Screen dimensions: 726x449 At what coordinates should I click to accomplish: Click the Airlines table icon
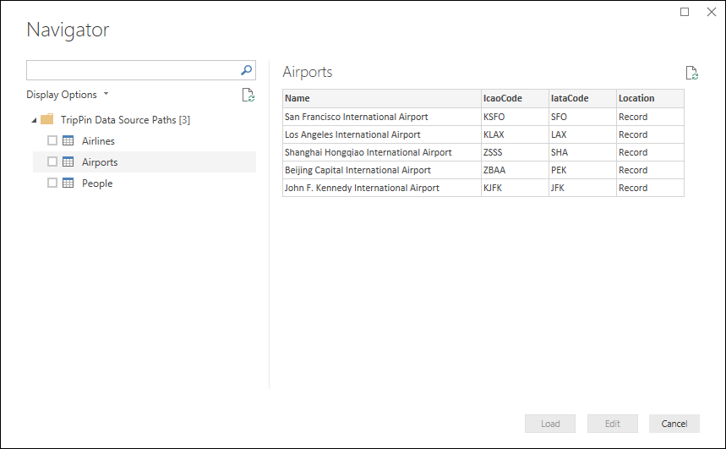68,140
